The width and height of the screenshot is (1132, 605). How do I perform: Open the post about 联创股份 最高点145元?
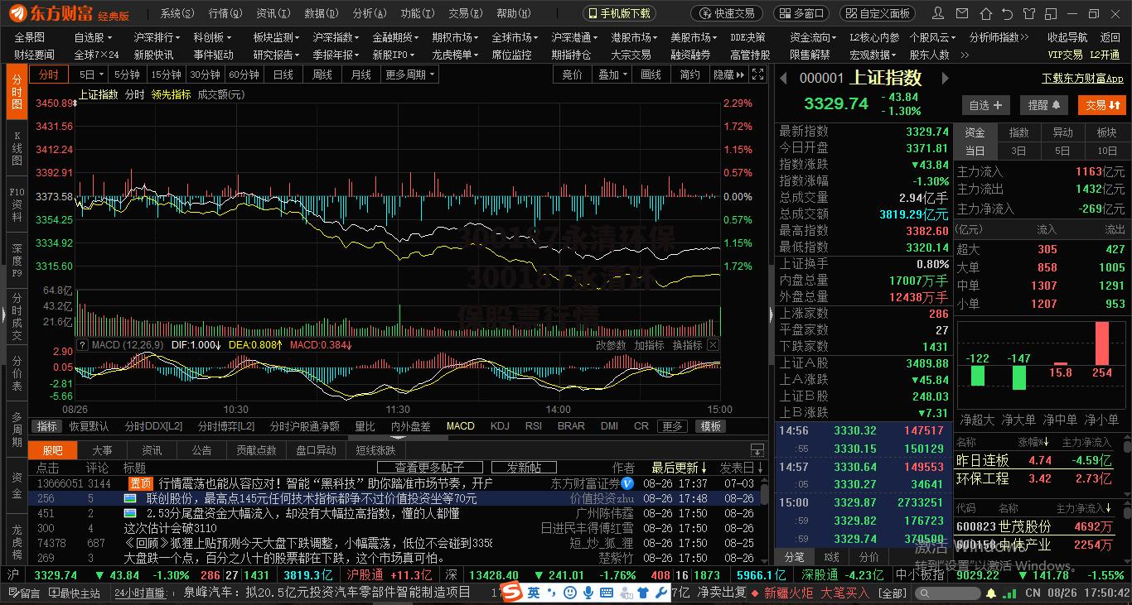pyautogui.click(x=312, y=498)
